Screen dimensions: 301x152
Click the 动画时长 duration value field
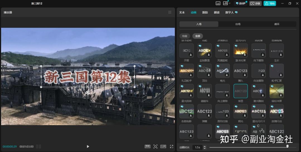click(198, 147)
